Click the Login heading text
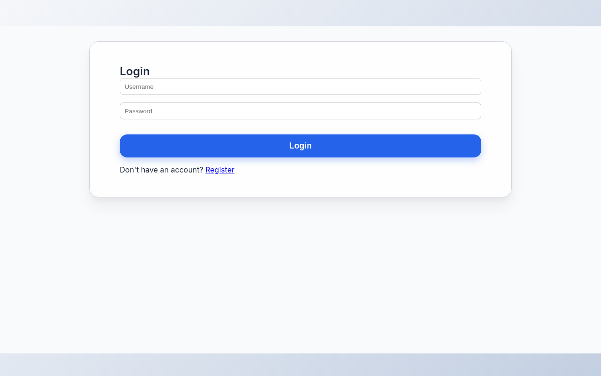 tap(135, 71)
